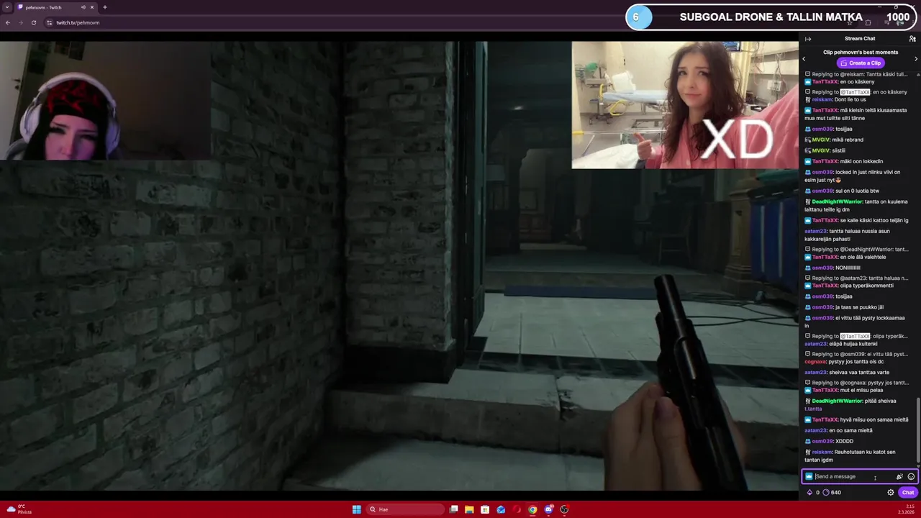This screenshot has height=518, width=921.
Task: Open the Outlook mail taskbar icon
Action: 501,509
